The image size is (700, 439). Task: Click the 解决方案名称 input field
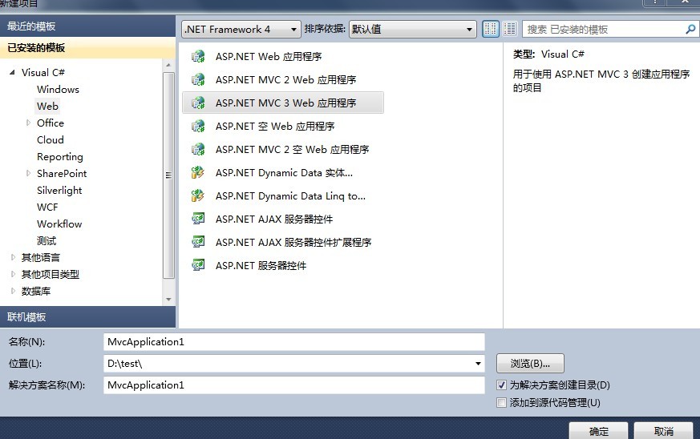coord(293,385)
